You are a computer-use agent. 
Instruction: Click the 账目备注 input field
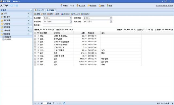pyautogui.click(x=58, y=25)
